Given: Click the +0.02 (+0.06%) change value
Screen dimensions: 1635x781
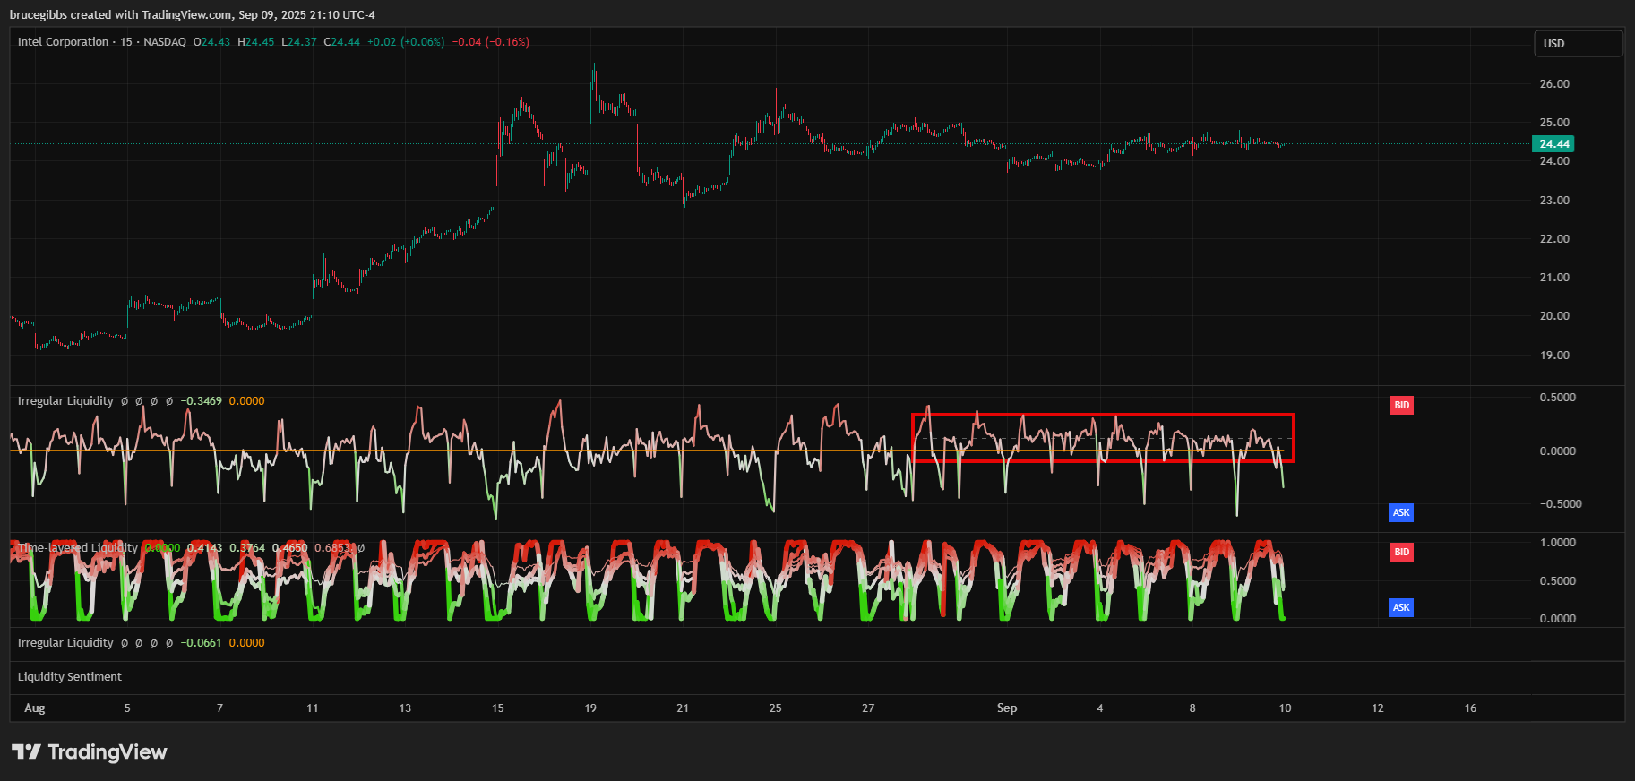Looking at the screenshot, I should pyautogui.click(x=406, y=42).
